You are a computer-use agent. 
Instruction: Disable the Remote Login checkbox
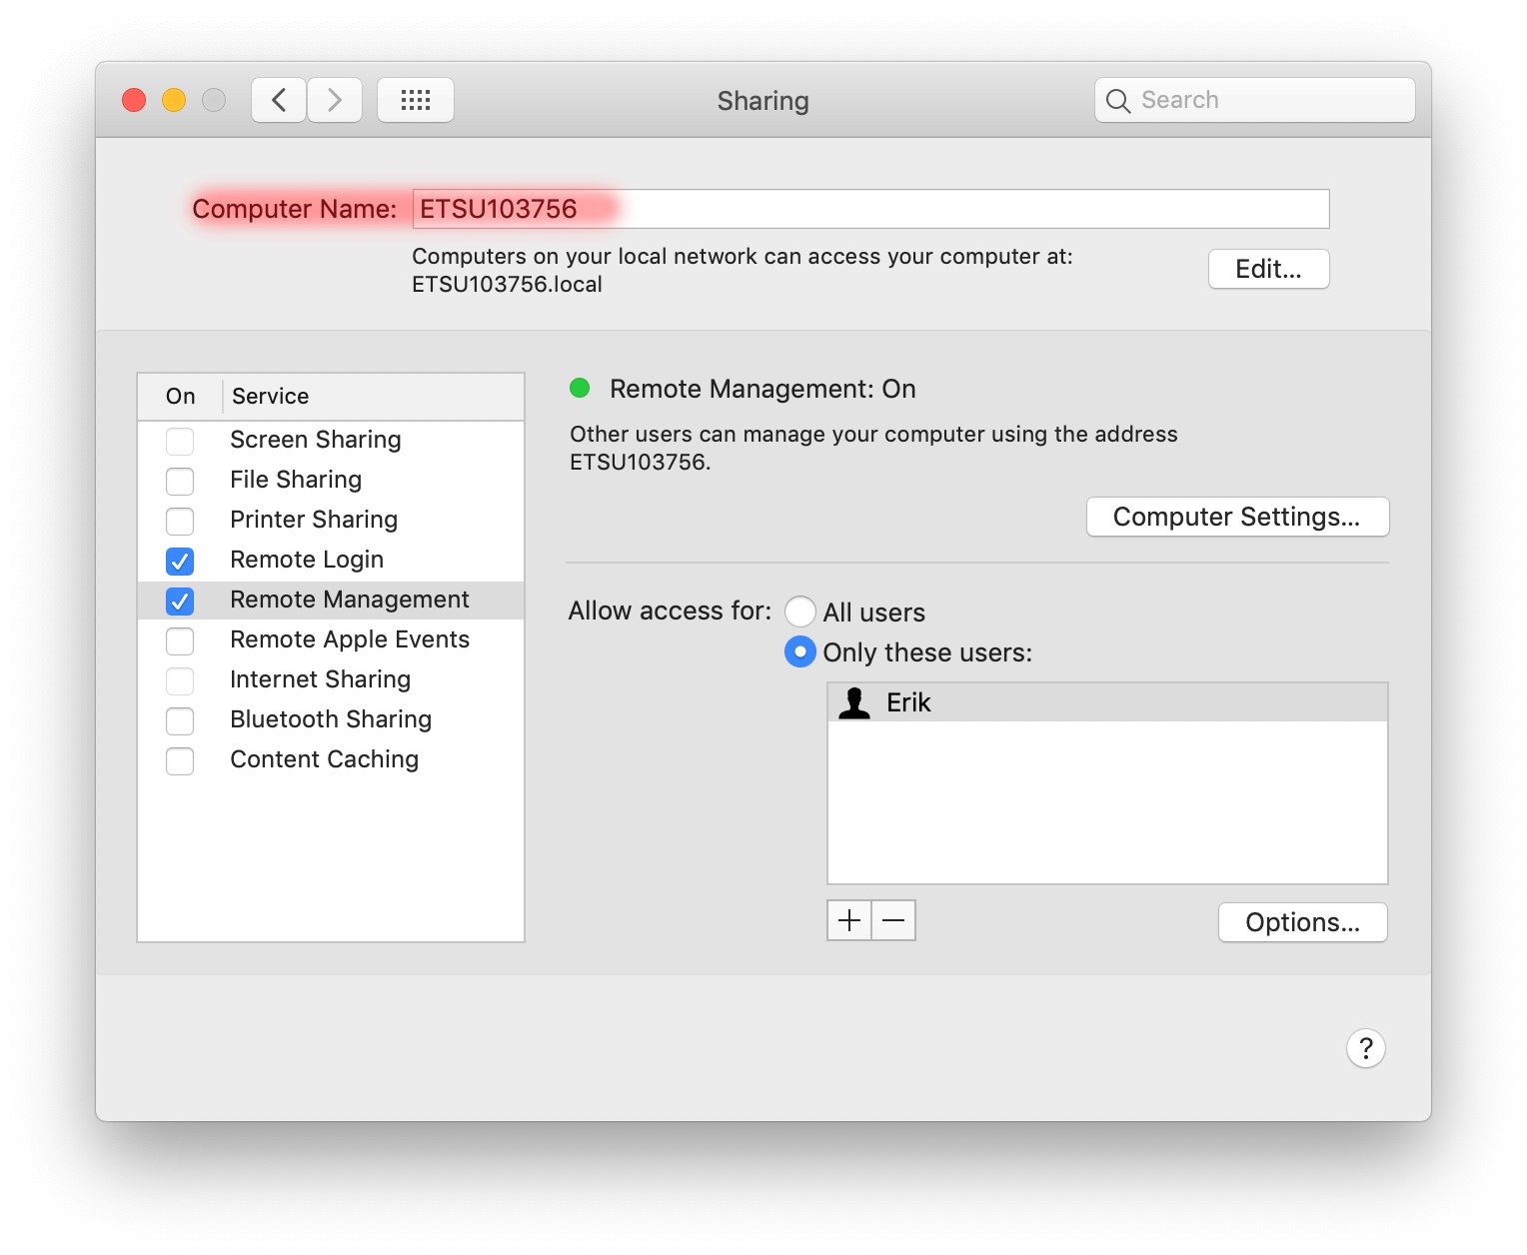[180, 561]
